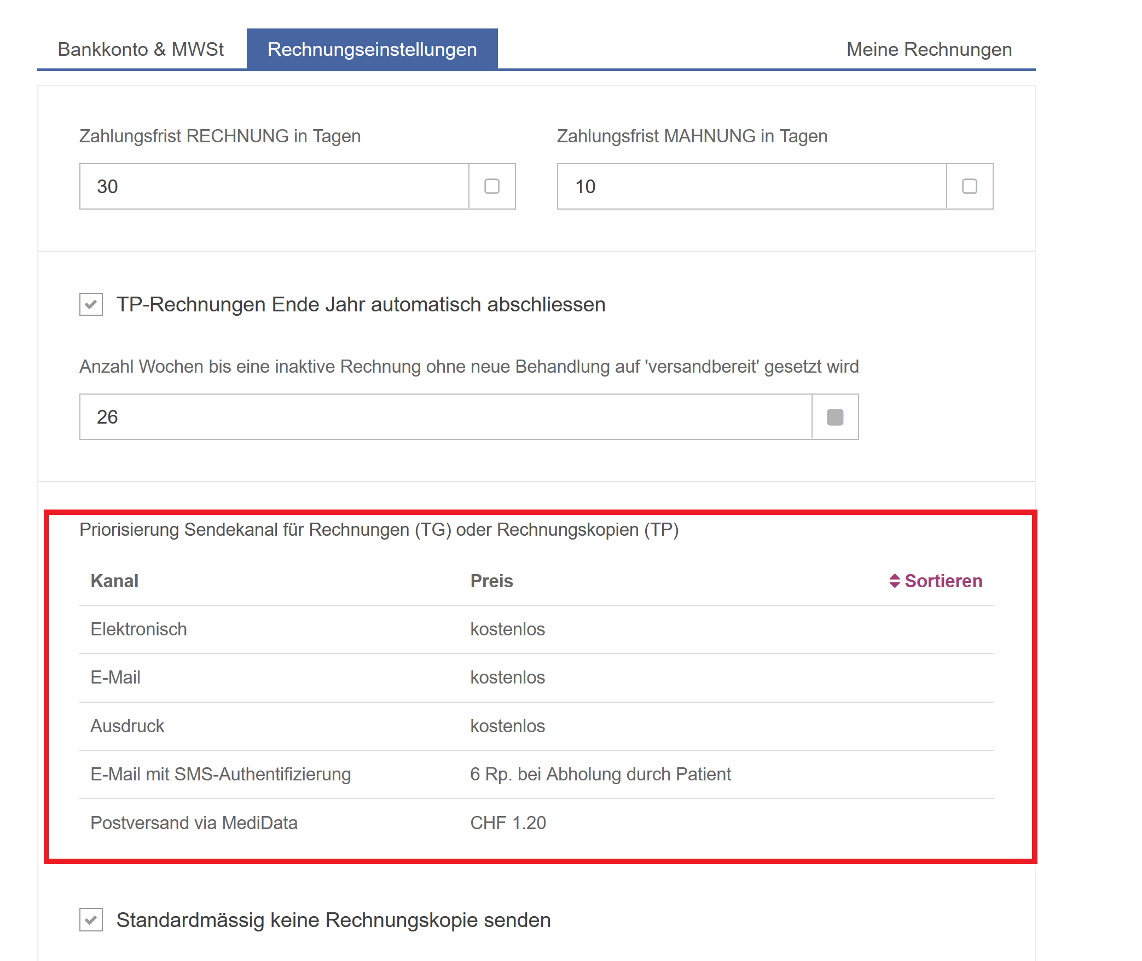Edit Zahlungsfrist RECHNUNG field showing 30
This screenshot has height=961, width=1142.
point(274,187)
